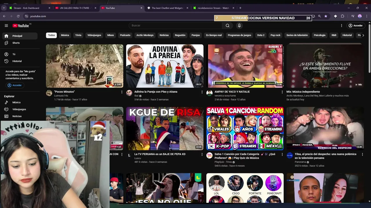Click Tilsa, el precio del despecho title

[325, 156]
